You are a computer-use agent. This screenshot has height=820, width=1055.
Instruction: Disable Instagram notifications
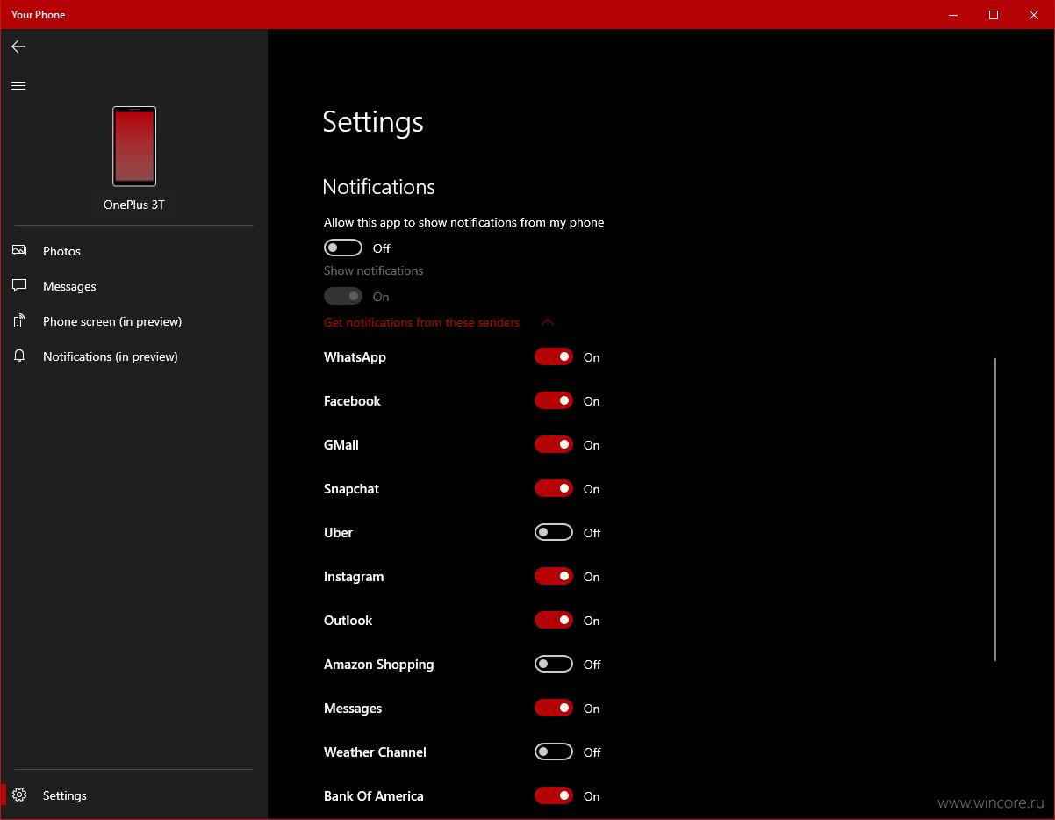tap(554, 577)
